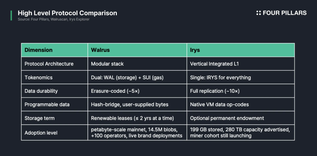Click the Erasure-coded cell

[x=137, y=91]
